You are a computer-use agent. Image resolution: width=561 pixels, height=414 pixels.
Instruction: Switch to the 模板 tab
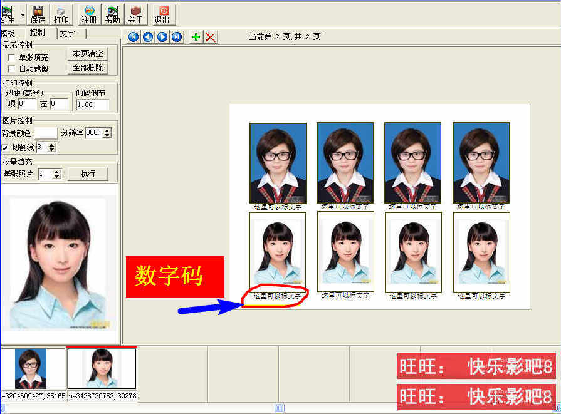8,33
